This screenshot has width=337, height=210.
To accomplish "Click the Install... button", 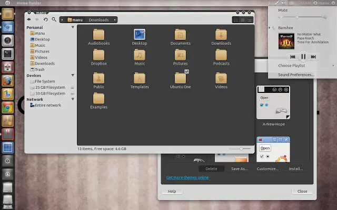I will [296, 169].
